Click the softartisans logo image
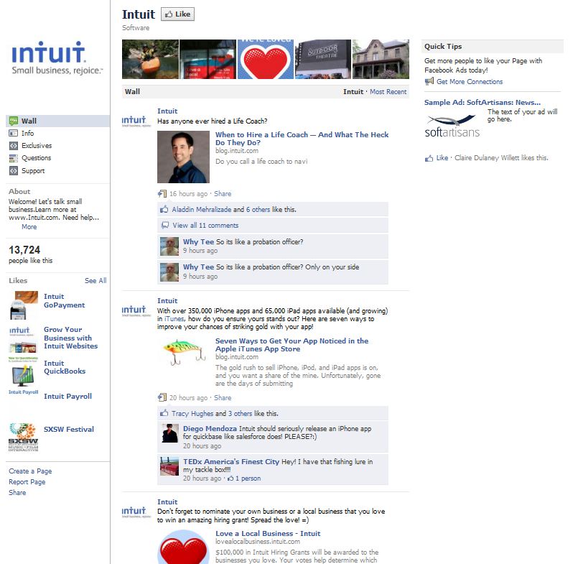Screen dimensions: 573x564 pos(452,126)
